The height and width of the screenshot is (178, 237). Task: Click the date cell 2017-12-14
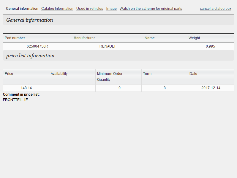(x=211, y=88)
